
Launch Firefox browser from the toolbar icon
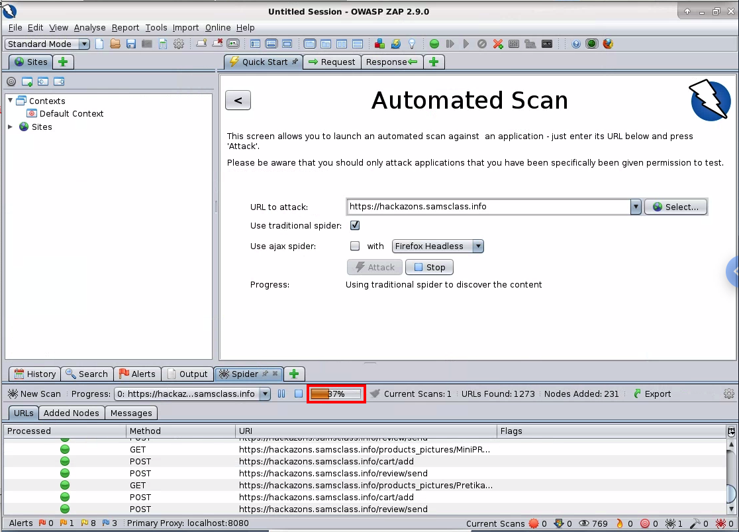(608, 44)
